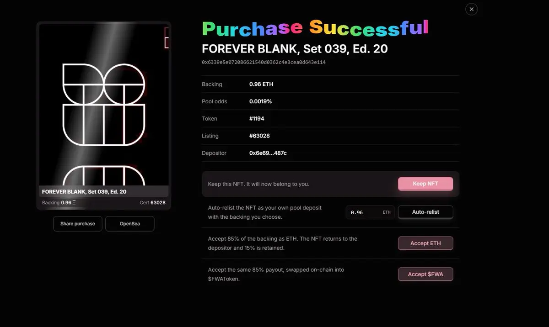
Task: Open the NFT on OpenSea
Action: 130,224
